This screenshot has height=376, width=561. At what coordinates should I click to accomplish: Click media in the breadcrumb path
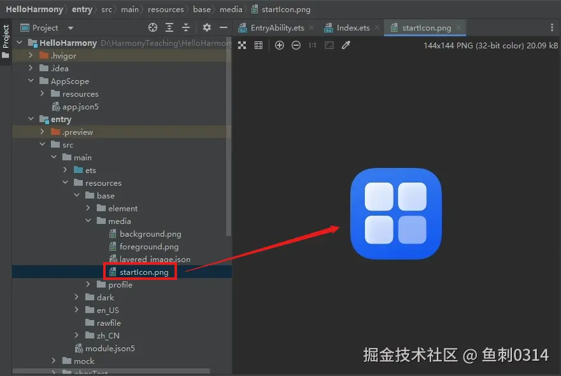click(231, 10)
